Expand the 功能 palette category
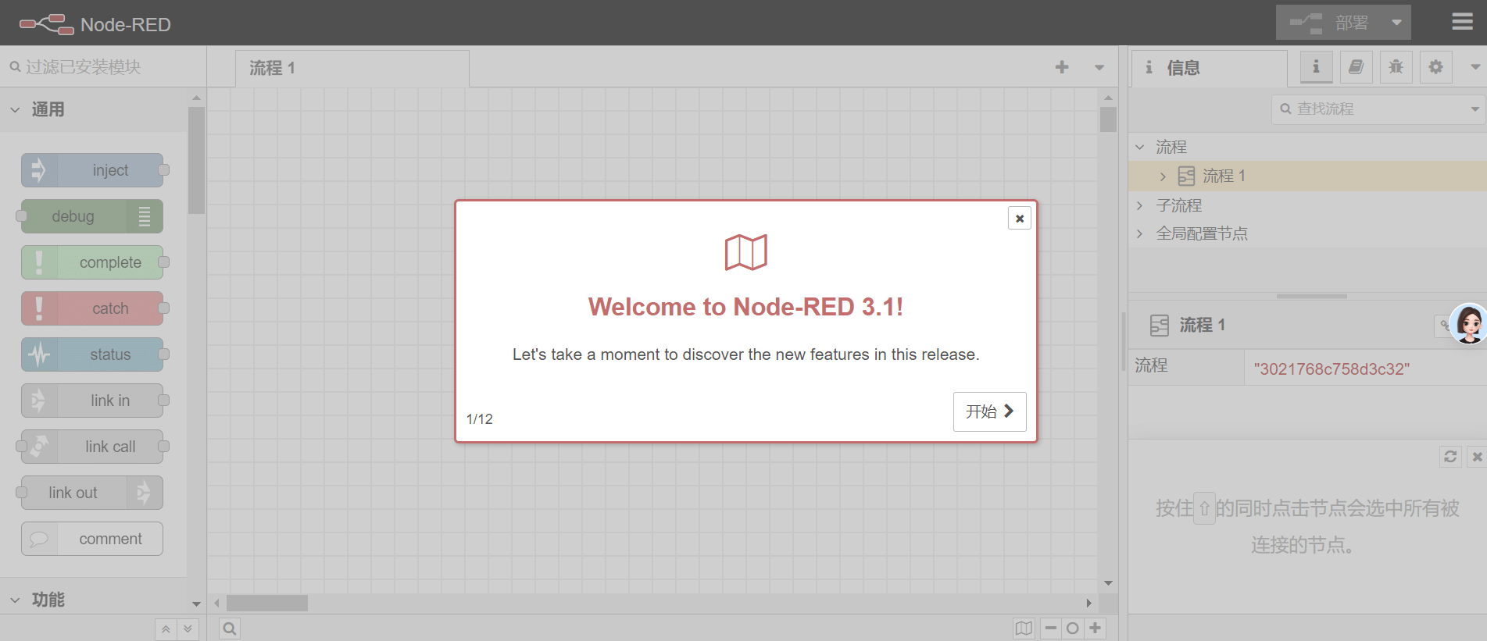1487x641 pixels. click(94, 600)
